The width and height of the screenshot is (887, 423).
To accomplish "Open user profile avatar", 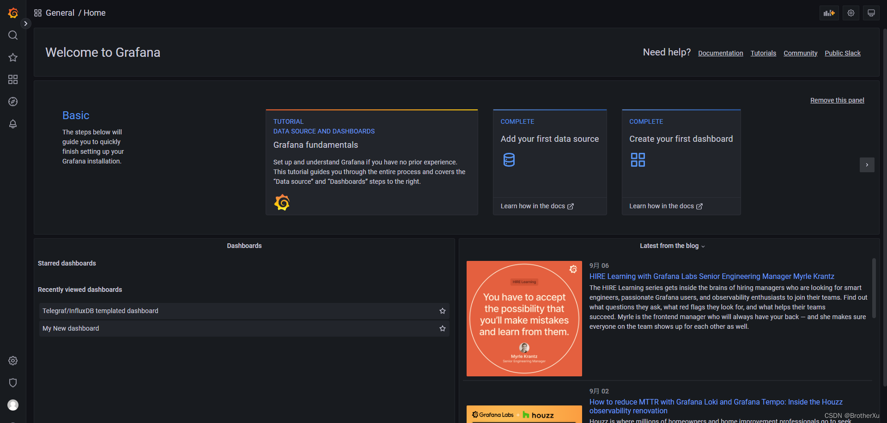I will point(13,405).
